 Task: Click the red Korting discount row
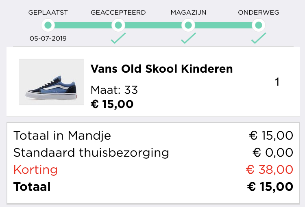click(153, 169)
